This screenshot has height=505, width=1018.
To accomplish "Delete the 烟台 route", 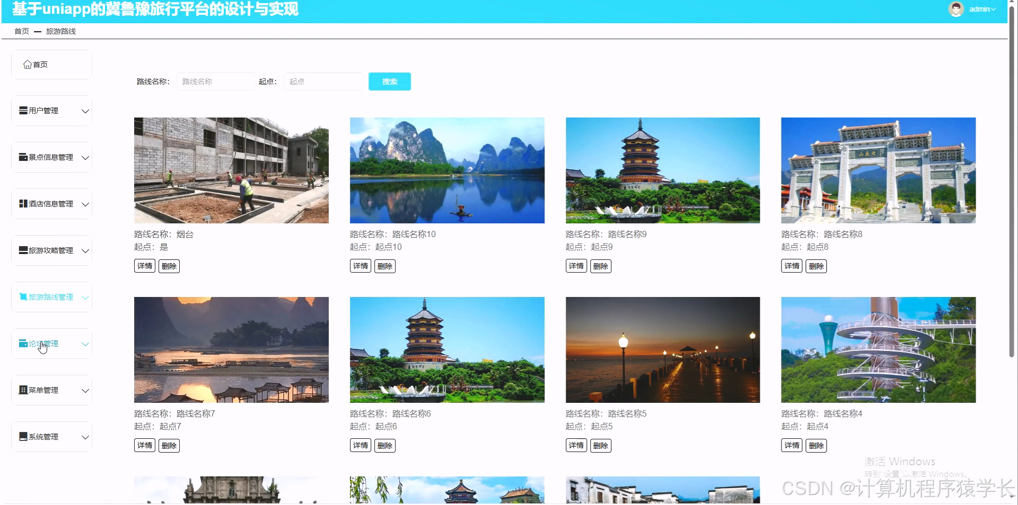I will pyautogui.click(x=169, y=266).
